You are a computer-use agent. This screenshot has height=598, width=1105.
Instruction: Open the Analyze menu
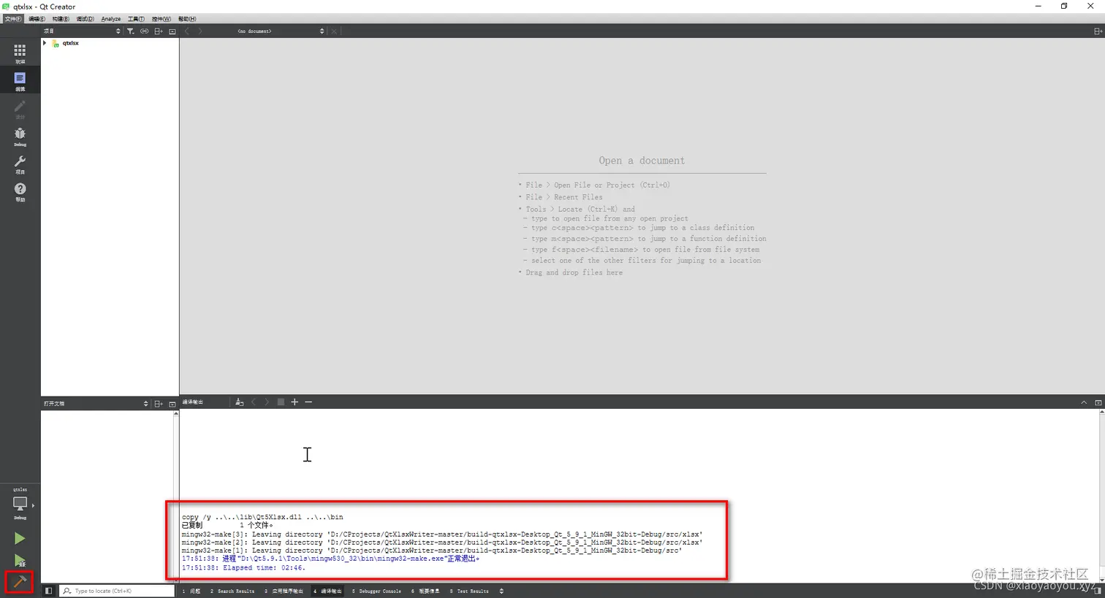(111, 19)
